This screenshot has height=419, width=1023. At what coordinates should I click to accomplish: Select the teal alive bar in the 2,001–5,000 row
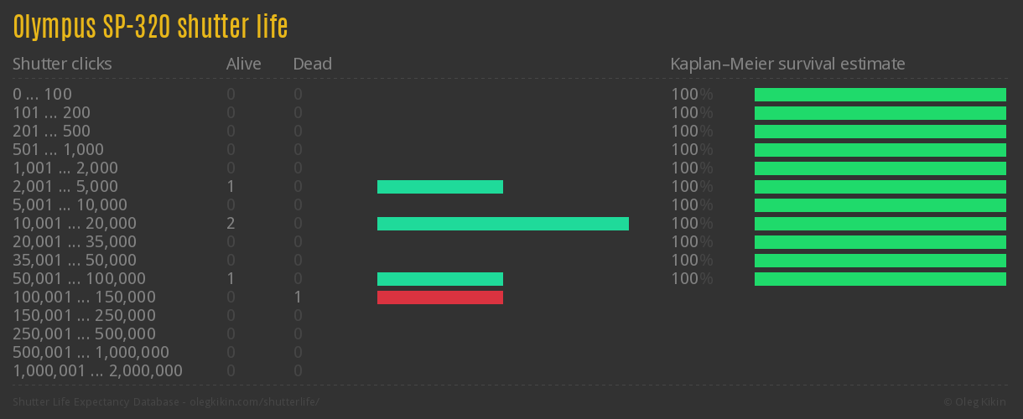pos(440,187)
